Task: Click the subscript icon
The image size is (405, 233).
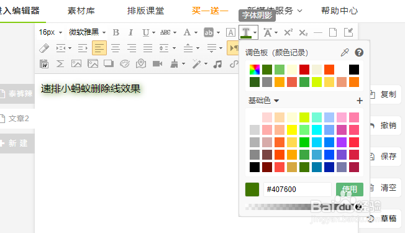Action: point(303,32)
